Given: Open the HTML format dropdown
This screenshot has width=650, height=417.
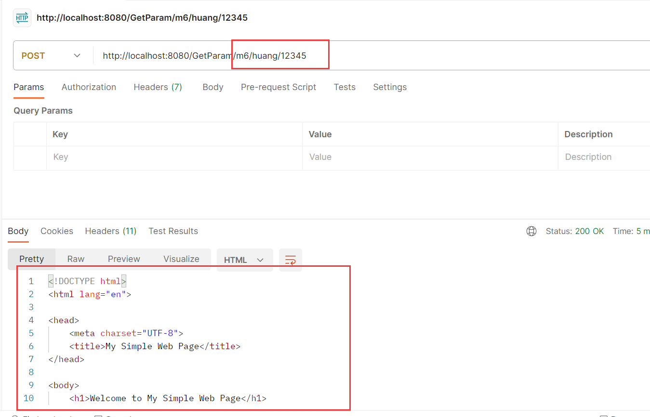Looking at the screenshot, I should [245, 260].
